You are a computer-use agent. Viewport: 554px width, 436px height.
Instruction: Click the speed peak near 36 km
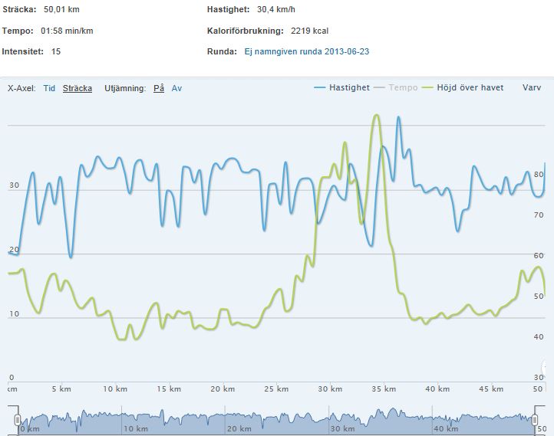tap(398, 118)
